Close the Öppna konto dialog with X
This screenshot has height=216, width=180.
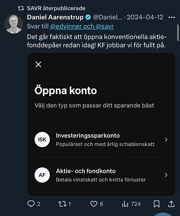39,64
